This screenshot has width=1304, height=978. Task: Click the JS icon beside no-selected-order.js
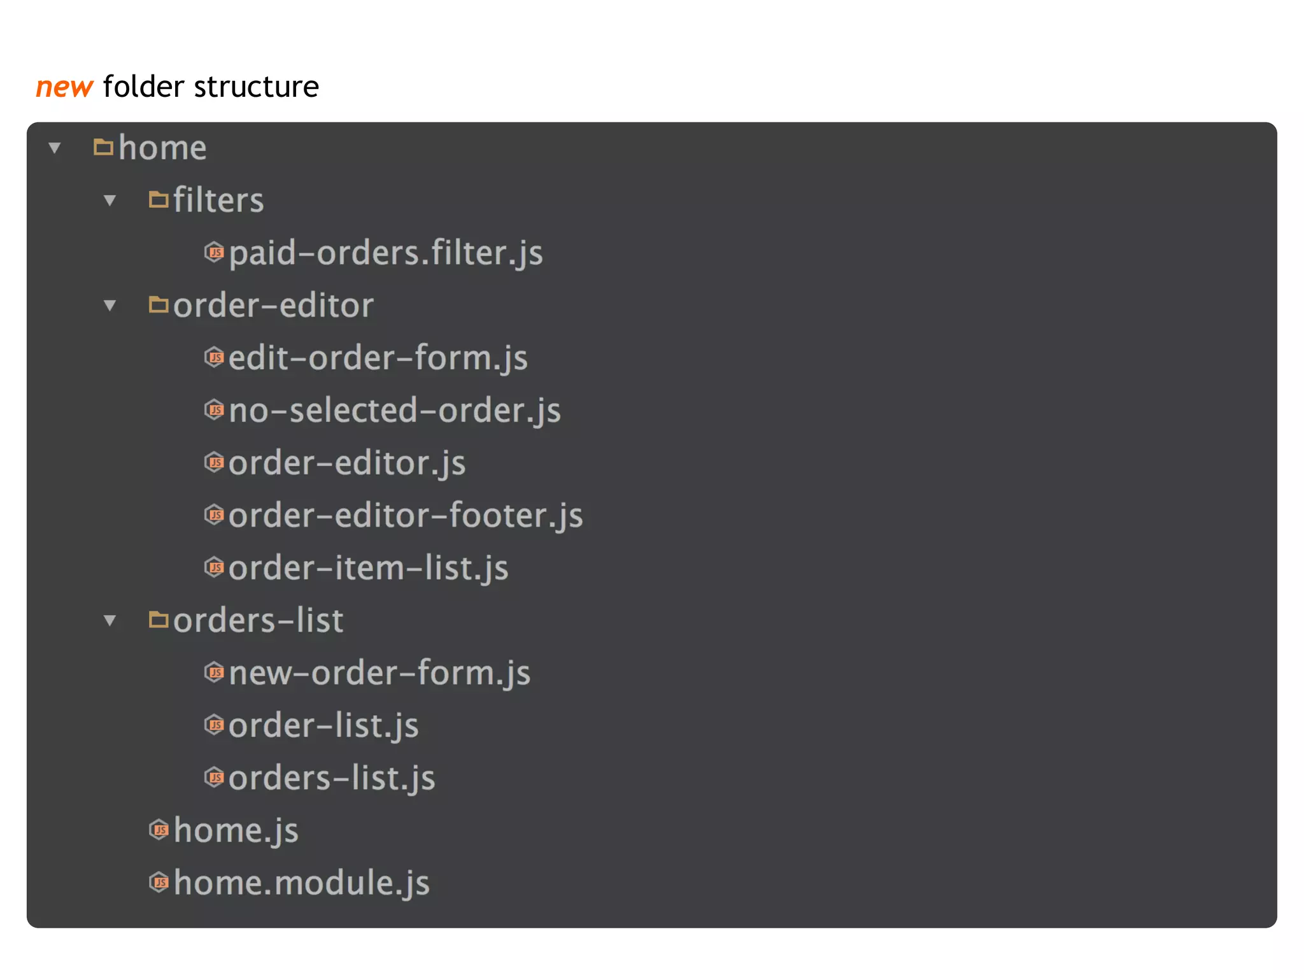[214, 410]
